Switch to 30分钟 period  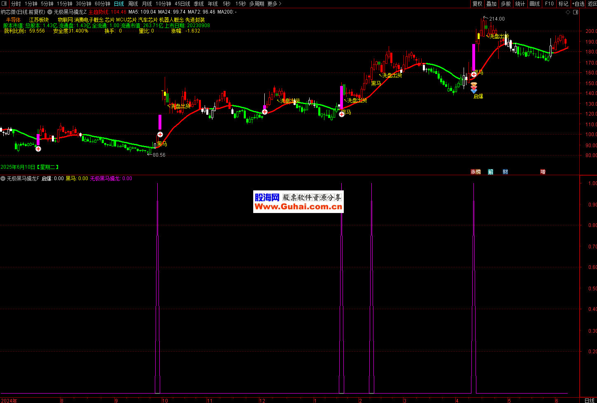tap(83, 4)
